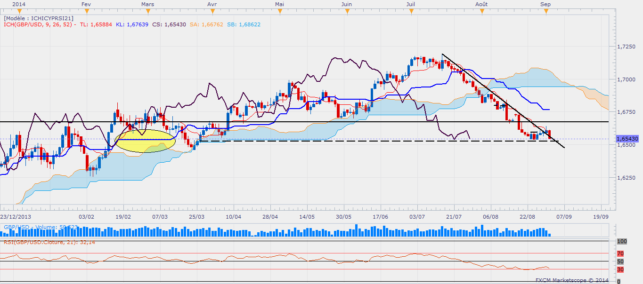The width and height of the screenshot is (643, 284).
Task: Click the 30/05 date axis label
Action: [343, 217]
